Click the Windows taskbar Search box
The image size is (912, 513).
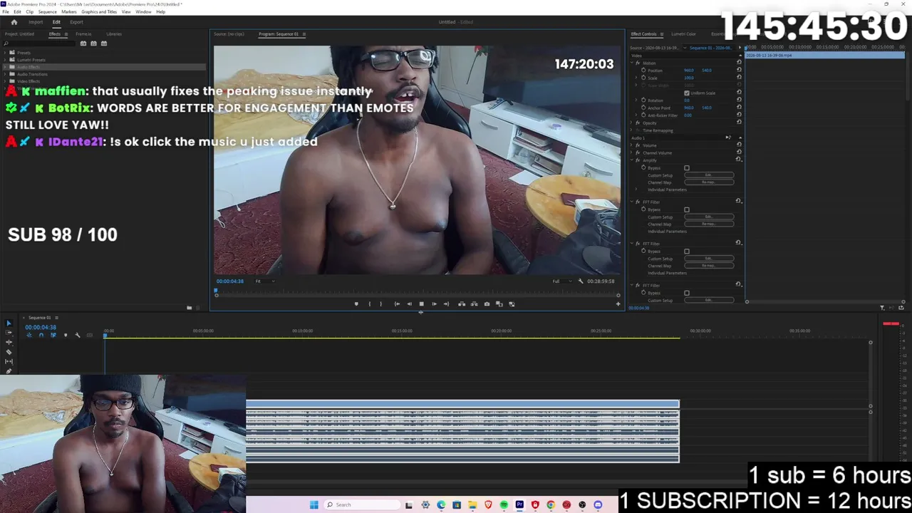click(x=361, y=505)
